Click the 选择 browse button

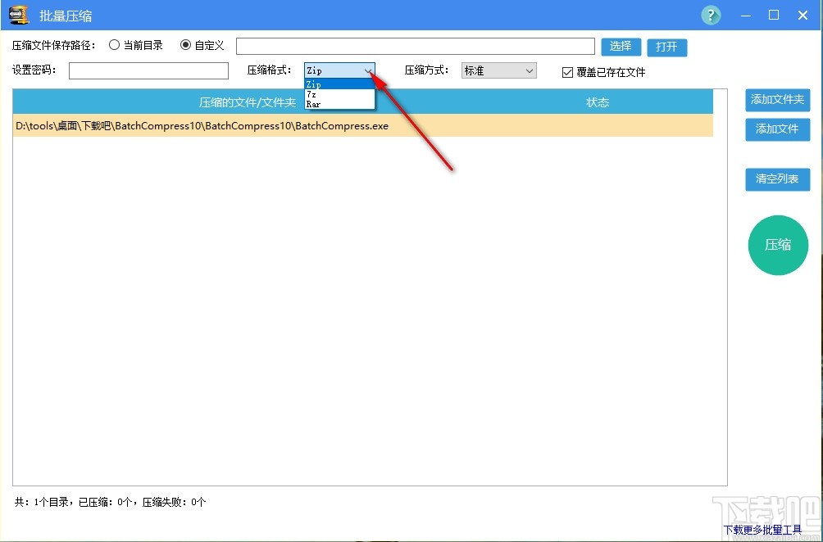(x=621, y=47)
